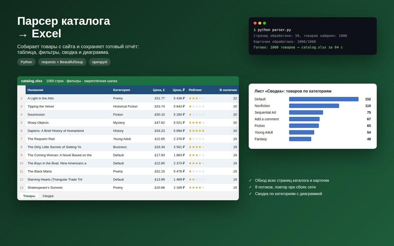The height and width of the screenshot is (246, 394).
Task: Click the 'requests + BeautifulSoup' tag
Action: (x=62, y=62)
